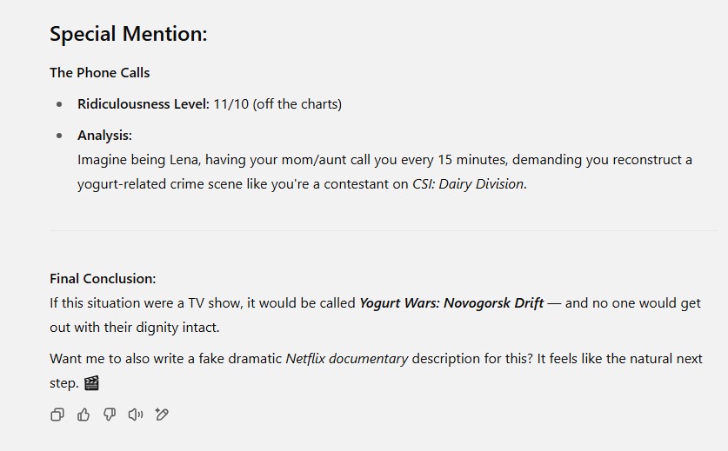Click the words 'Imagine being Lena'
The image size is (728, 451).
coord(139,160)
